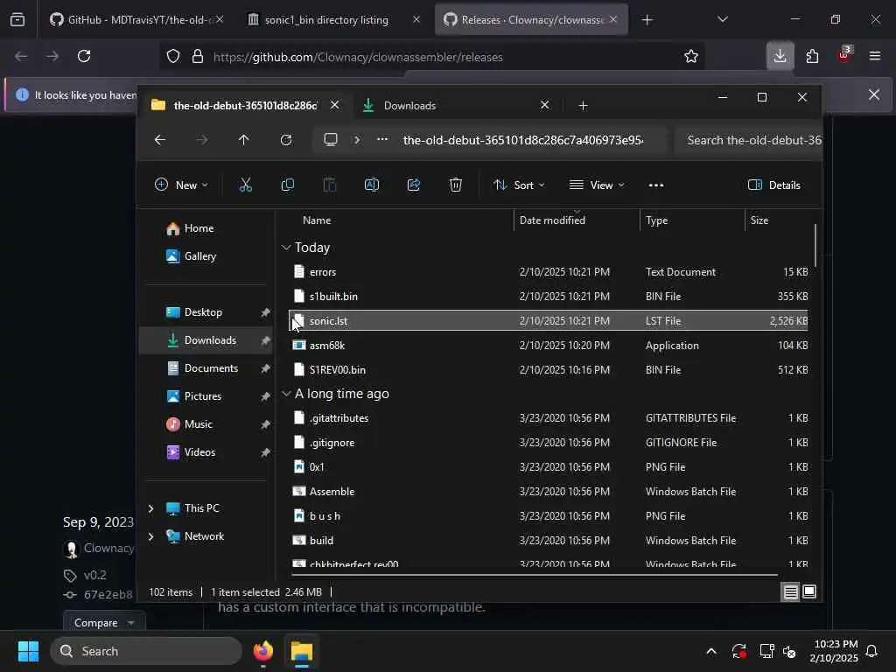896x672 pixels.
Task: Click the Firefox tracking protection shield icon
Action: 173,57
